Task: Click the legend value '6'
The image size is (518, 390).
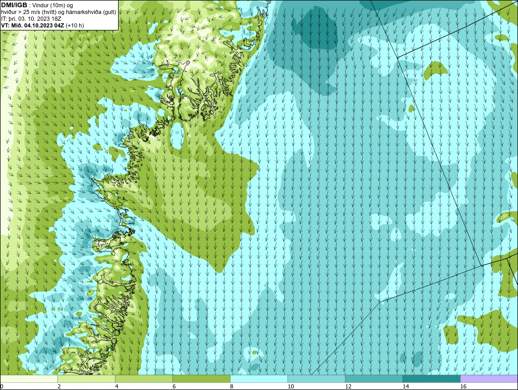Action: (x=174, y=386)
